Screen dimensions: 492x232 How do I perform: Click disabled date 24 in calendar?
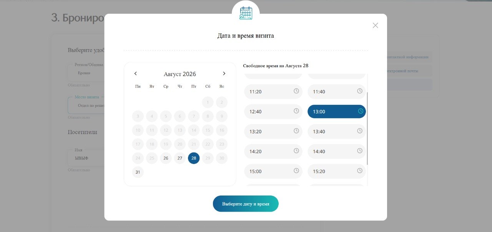138,158
